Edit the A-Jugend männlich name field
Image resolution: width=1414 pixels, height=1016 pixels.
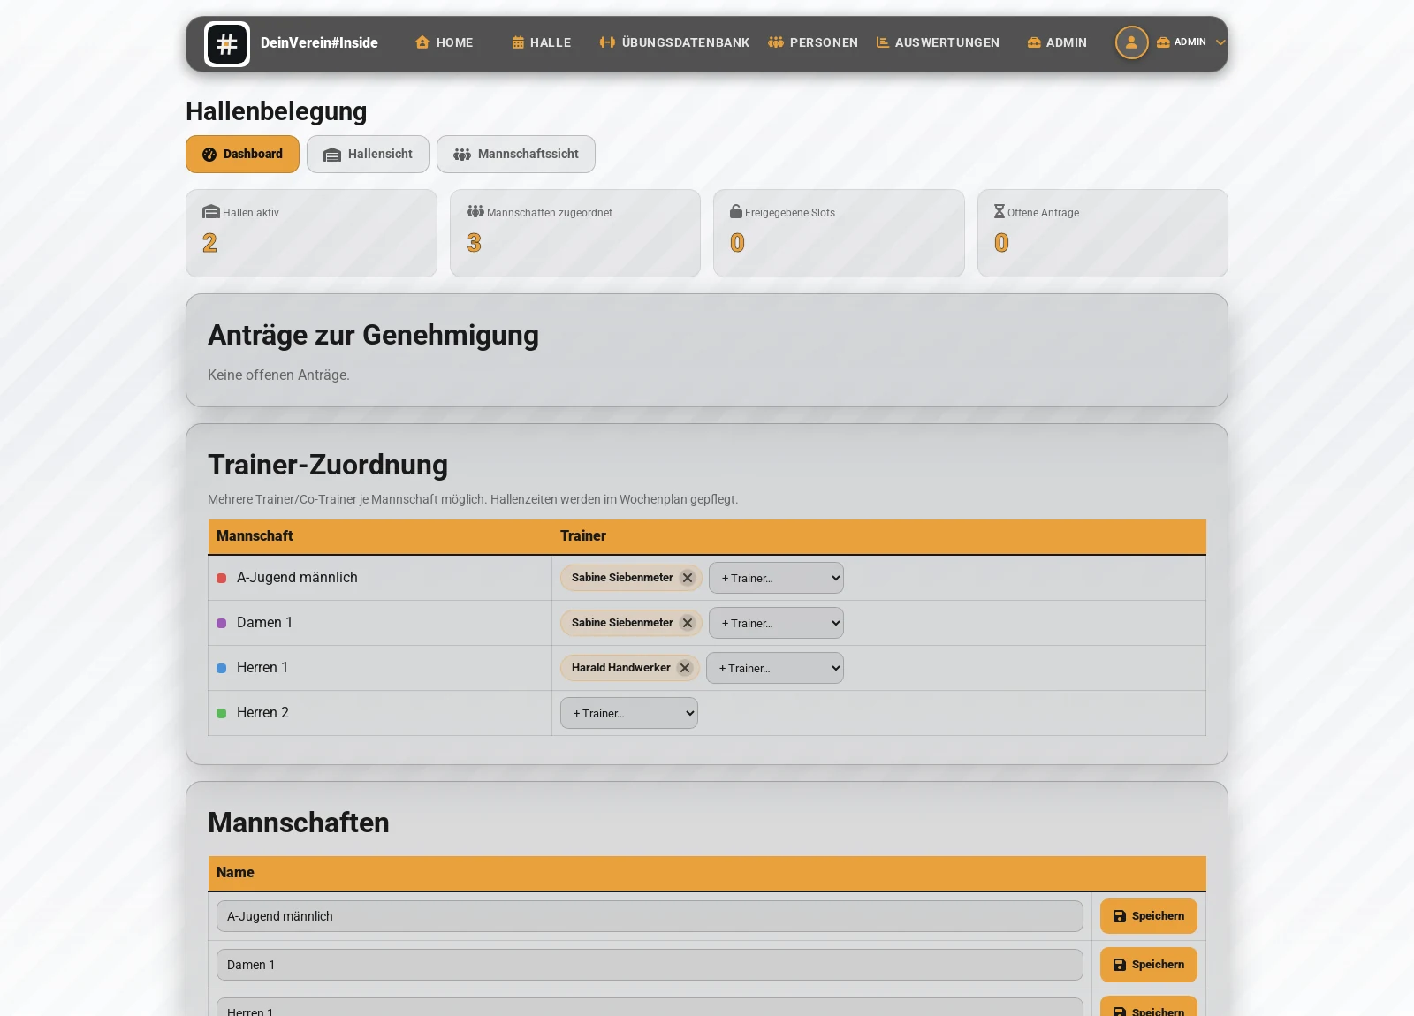click(650, 916)
